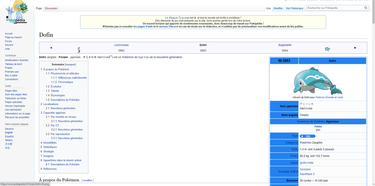The height and width of the screenshot is (186, 375).
Task: Open serveur Discord banner link
Action: (168, 26)
